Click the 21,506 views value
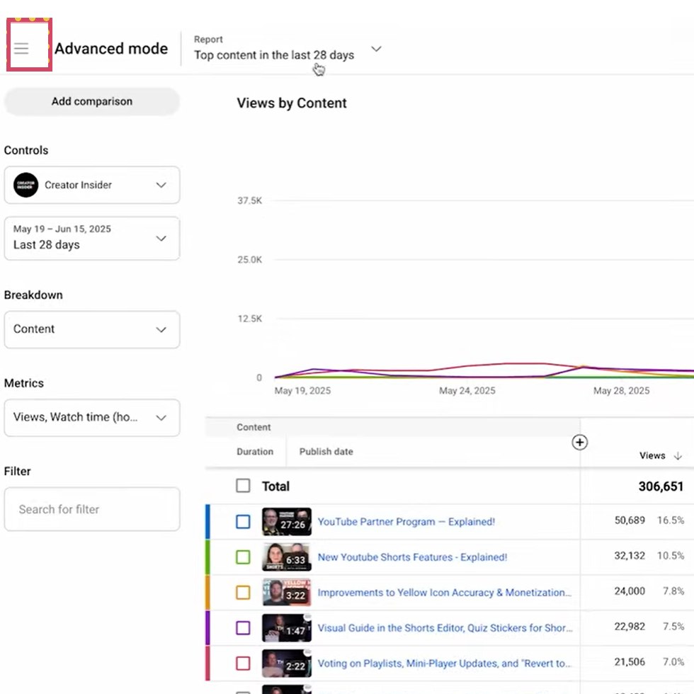This screenshot has width=694, height=694. pos(630,661)
